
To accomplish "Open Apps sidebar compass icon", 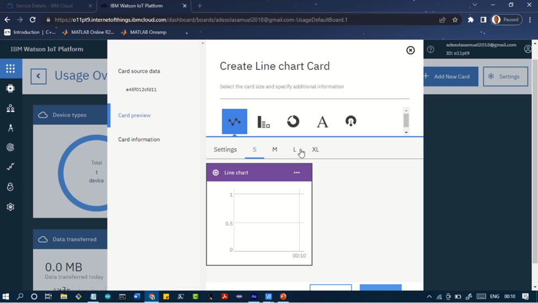I will pos(10,128).
